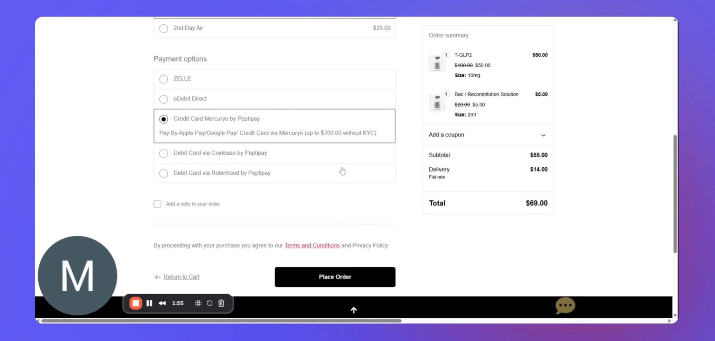Screen dimensions: 715x341
Task: Click the Privacy Policy text
Action: (x=370, y=245)
